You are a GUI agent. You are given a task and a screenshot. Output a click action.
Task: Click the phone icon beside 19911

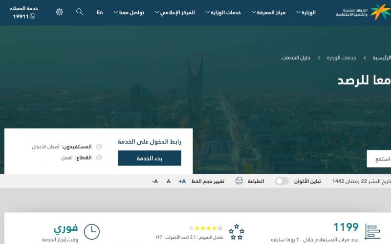32,16
